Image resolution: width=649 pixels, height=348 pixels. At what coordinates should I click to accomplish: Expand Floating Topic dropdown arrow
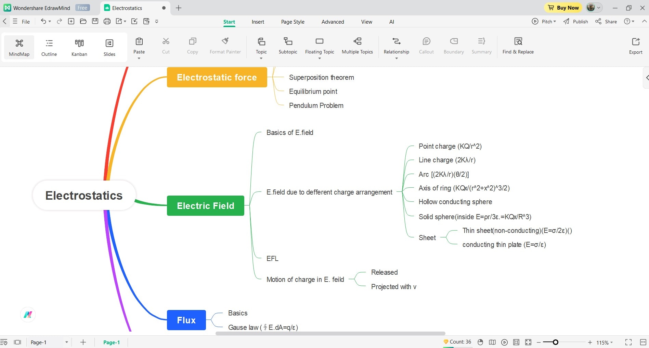[320, 59]
